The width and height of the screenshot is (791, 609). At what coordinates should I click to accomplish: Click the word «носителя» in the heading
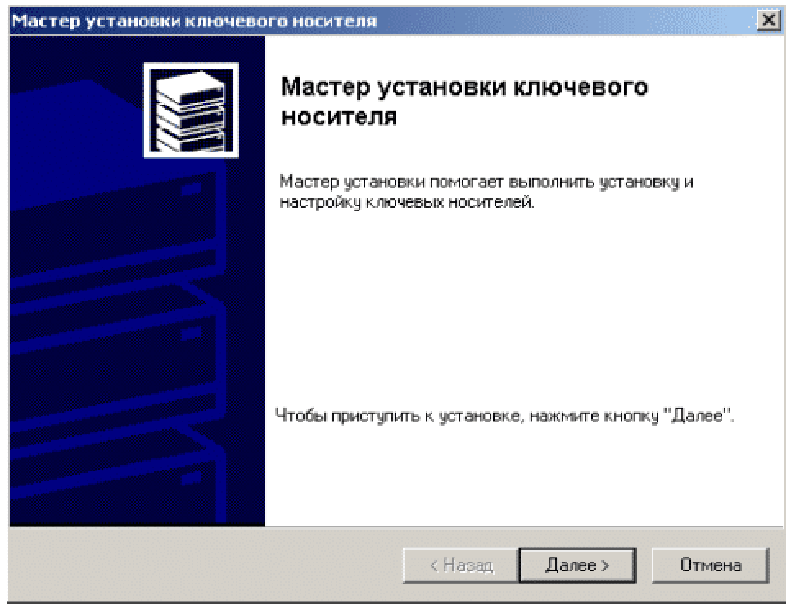[x=339, y=117]
